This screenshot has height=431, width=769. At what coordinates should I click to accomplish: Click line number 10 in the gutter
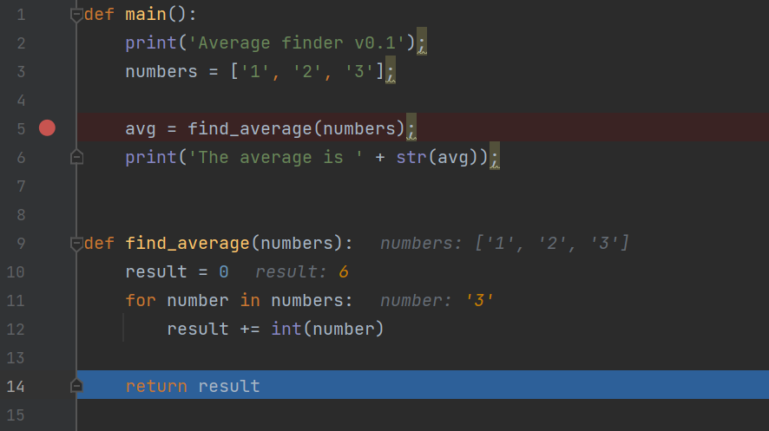coord(16,271)
